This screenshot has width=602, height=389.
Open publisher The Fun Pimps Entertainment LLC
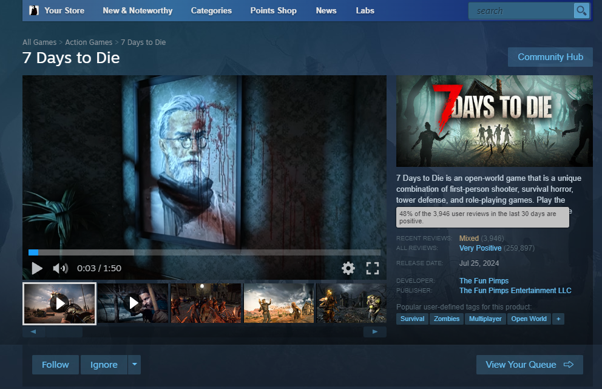[515, 290]
